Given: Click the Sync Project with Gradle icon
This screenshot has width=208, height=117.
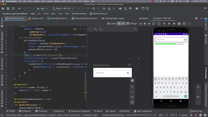Looking at the screenshot, I should point(120,8).
